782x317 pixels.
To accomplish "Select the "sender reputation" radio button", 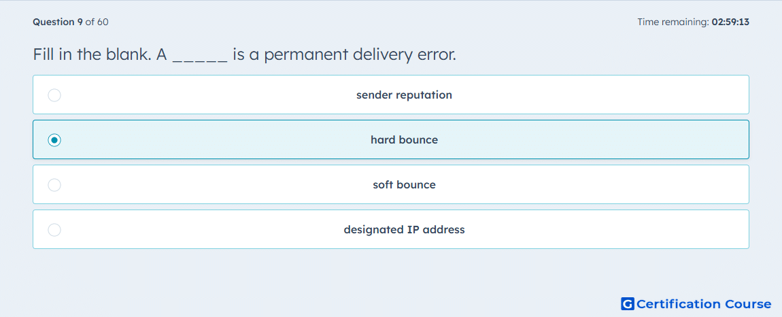I will [x=54, y=95].
